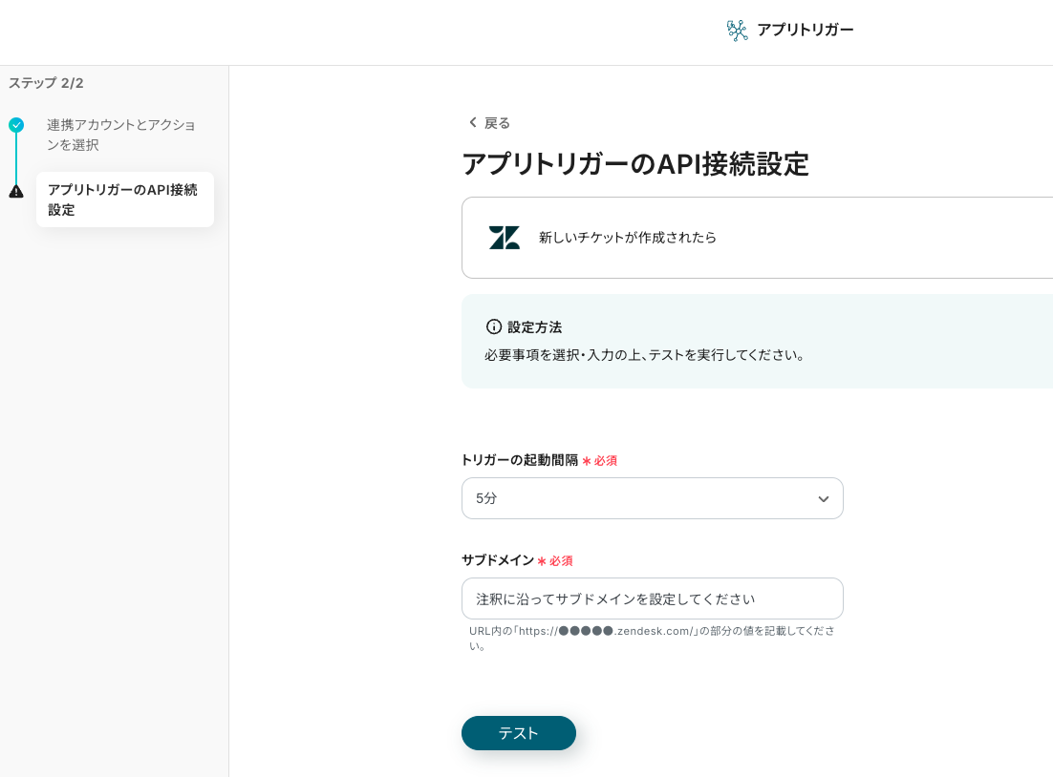
Task: Click the 設定方法 heading in info box
Action: pyautogui.click(x=534, y=327)
